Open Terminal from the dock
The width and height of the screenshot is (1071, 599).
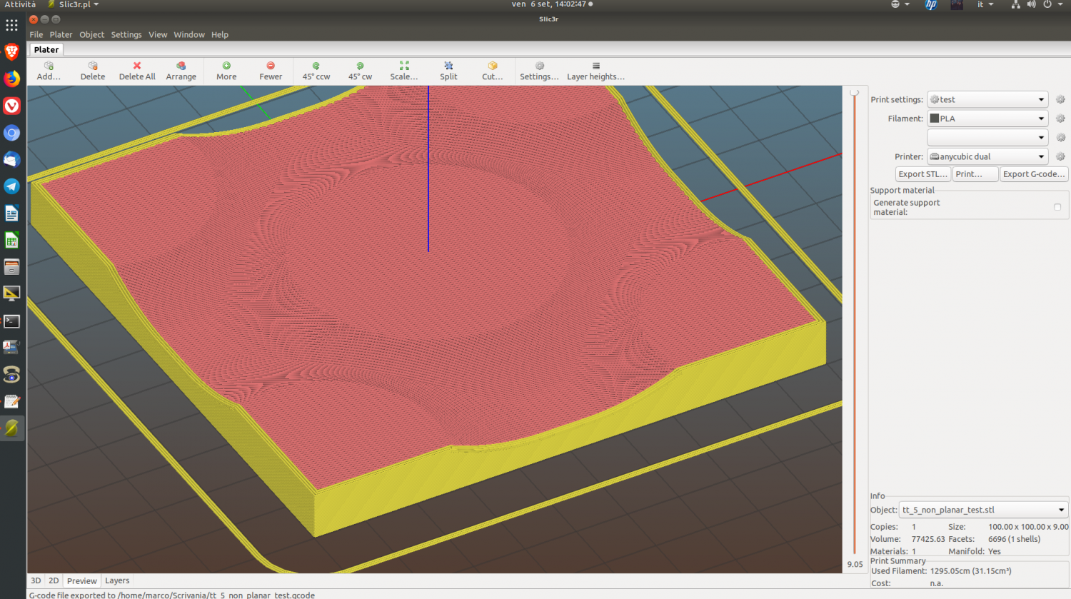click(x=11, y=321)
